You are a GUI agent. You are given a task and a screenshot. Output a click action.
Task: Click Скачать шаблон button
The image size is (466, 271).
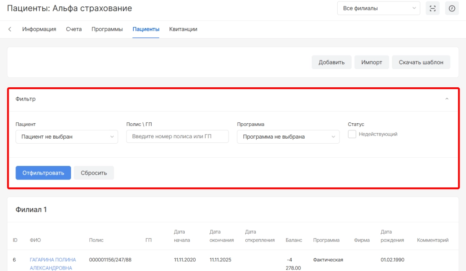point(420,62)
